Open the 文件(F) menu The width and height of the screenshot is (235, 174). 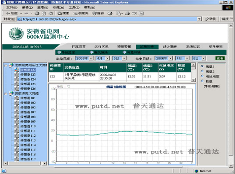coord(12,7)
